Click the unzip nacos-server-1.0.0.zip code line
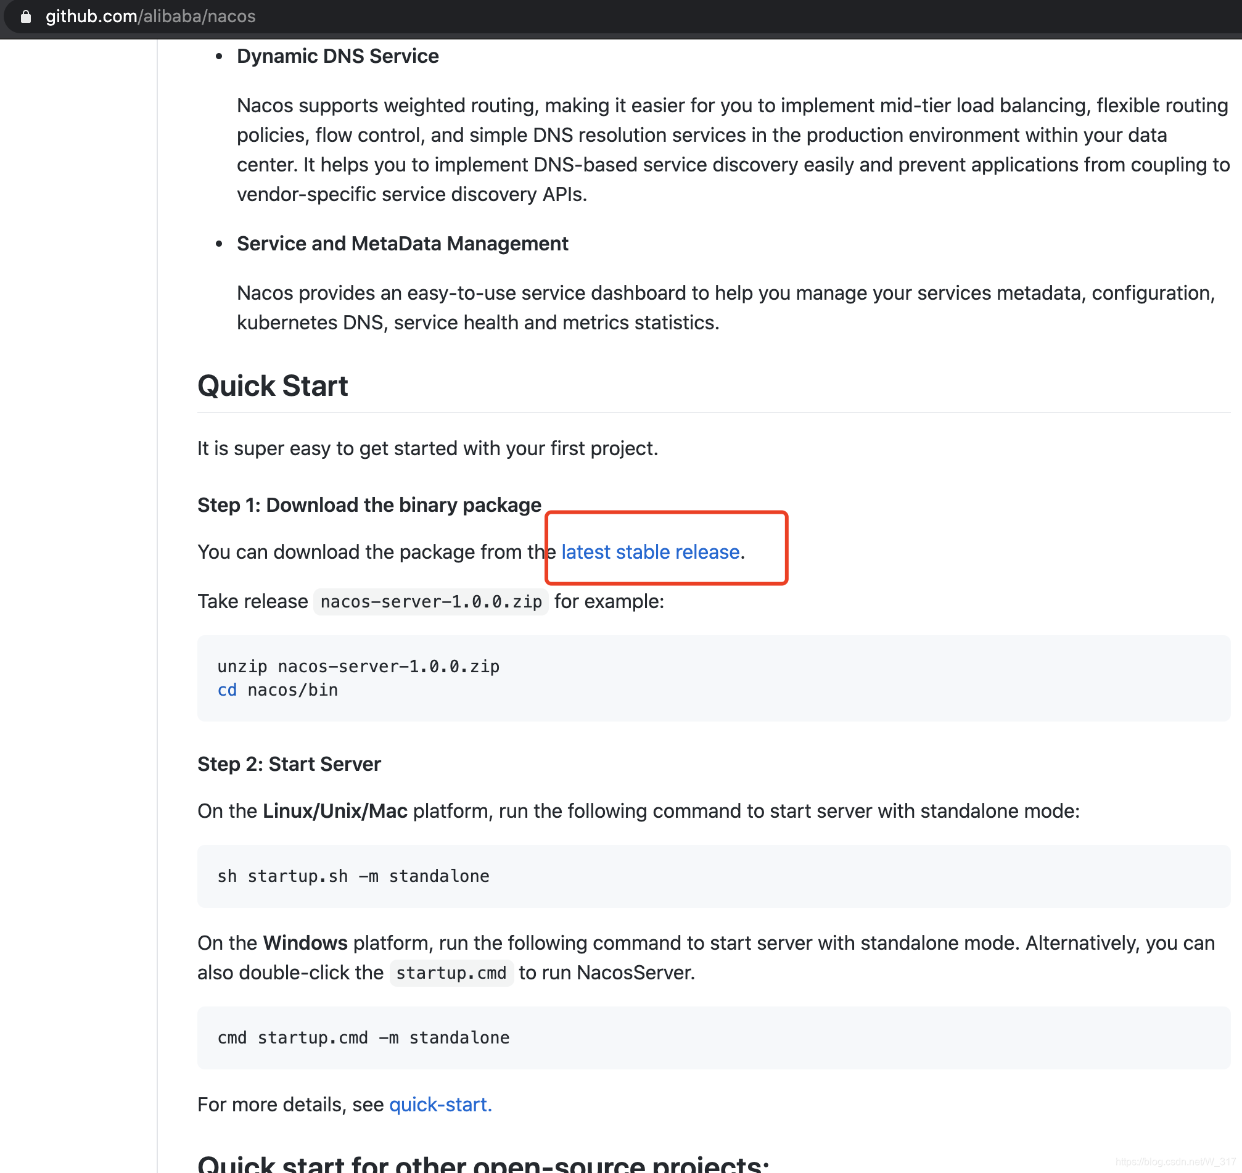This screenshot has width=1242, height=1173. [358, 667]
